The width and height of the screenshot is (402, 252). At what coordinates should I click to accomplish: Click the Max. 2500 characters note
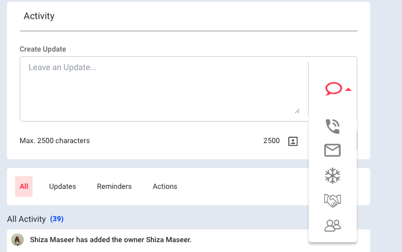pos(55,141)
